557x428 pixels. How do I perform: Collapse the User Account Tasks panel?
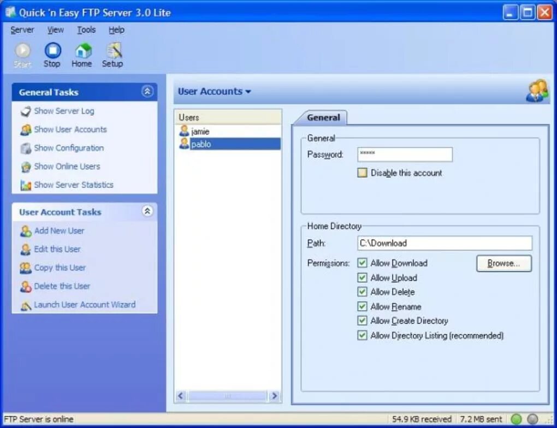147,211
